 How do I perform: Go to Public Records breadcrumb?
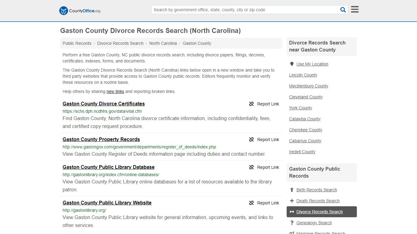(77, 43)
